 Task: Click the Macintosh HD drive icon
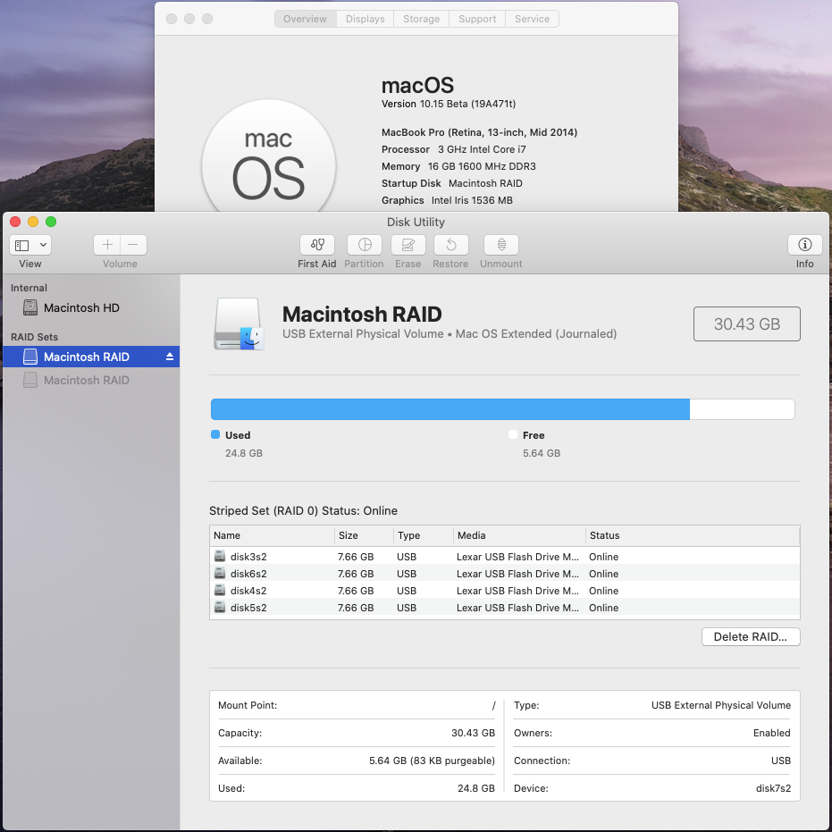(x=30, y=307)
